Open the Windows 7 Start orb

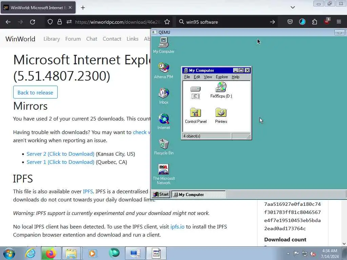coord(9,253)
